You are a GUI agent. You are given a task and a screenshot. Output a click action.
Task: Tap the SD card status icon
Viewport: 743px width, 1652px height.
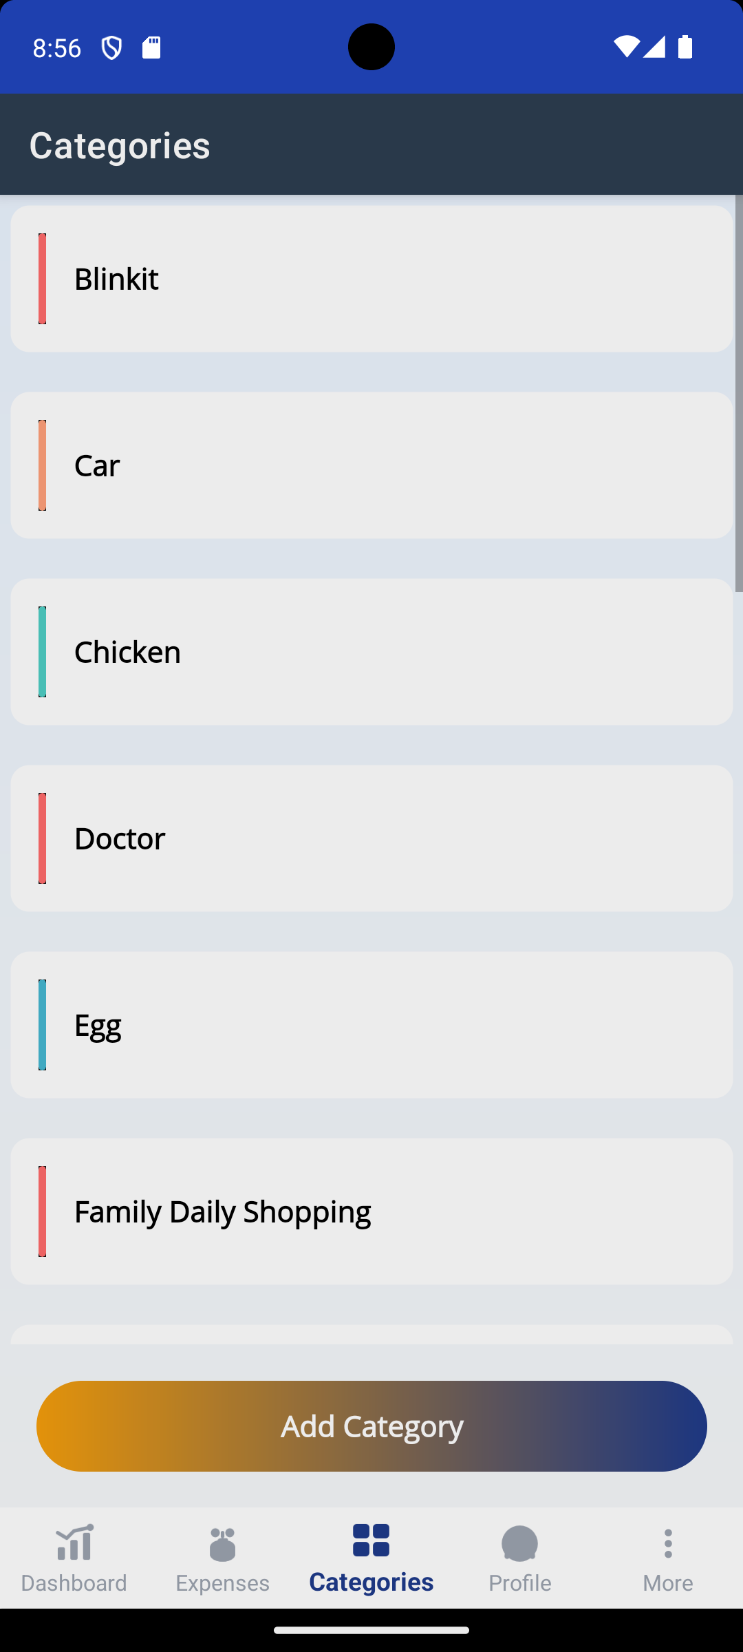pos(151,47)
